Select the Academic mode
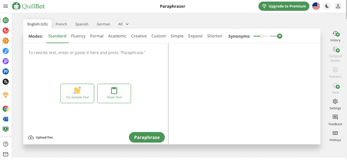 117,36
